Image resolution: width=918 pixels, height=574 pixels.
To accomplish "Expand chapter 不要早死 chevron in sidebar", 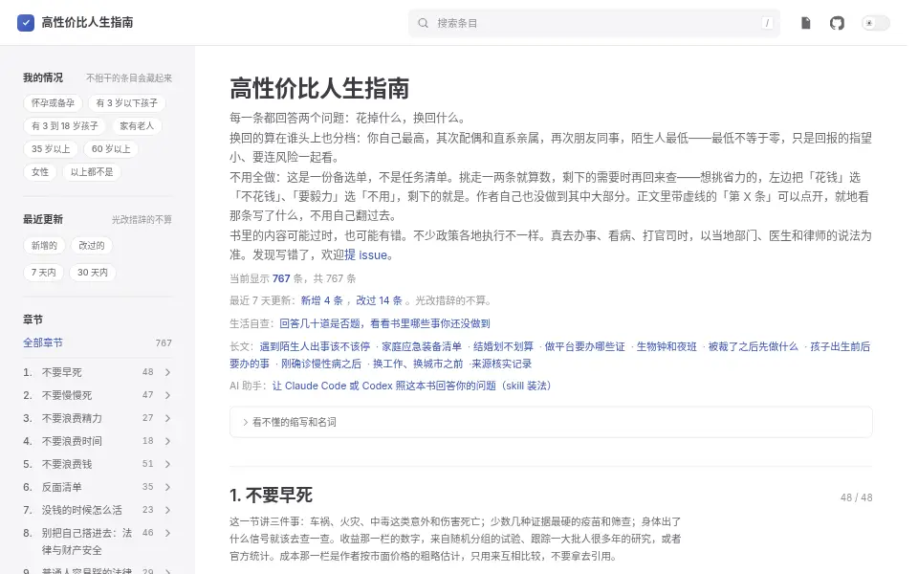I will (168, 372).
